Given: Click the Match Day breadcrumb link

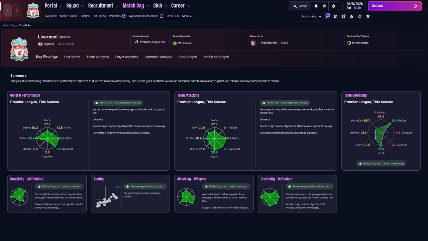Looking at the screenshot, I should pos(9,25).
